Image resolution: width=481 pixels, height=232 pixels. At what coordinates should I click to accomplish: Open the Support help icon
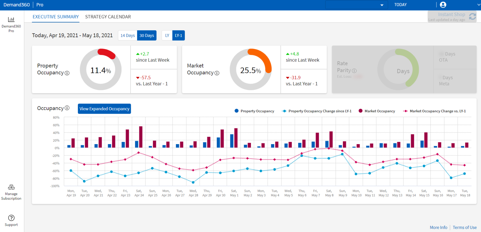(11, 218)
